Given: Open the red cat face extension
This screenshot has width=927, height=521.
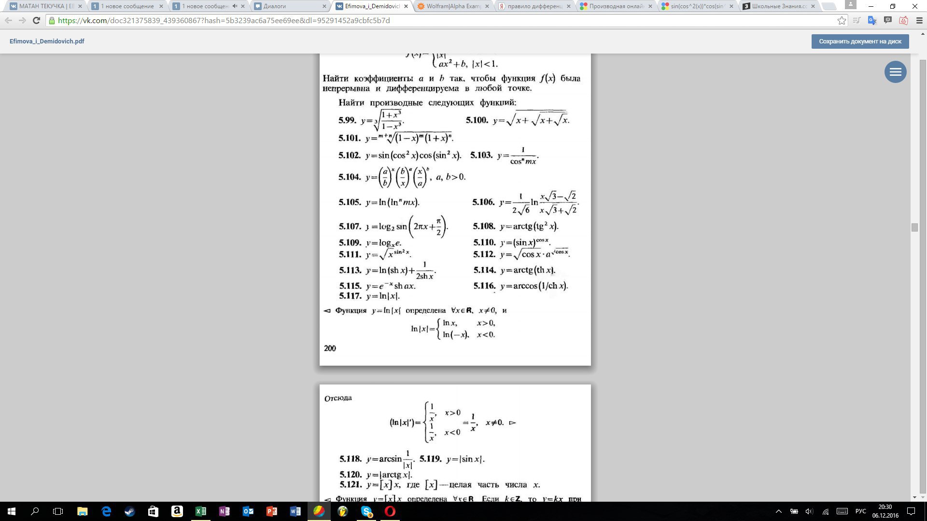Looking at the screenshot, I should tap(903, 20).
